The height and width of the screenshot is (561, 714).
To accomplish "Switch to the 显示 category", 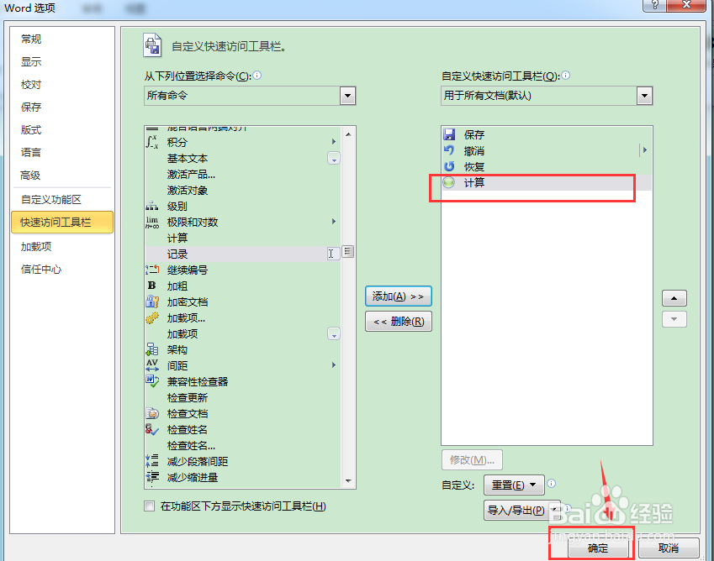I will click(31, 62).
